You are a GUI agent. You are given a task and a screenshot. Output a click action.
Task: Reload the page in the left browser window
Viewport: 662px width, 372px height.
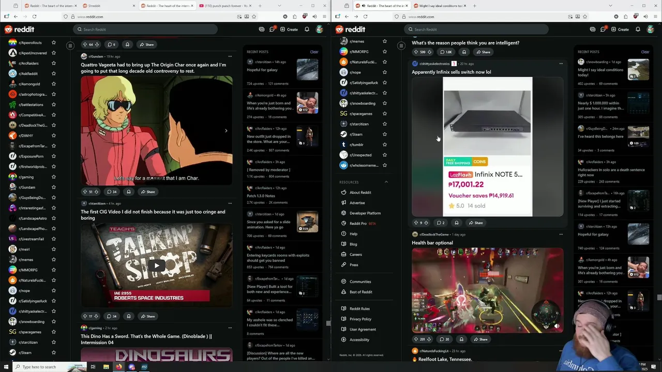tap(34, 17)
